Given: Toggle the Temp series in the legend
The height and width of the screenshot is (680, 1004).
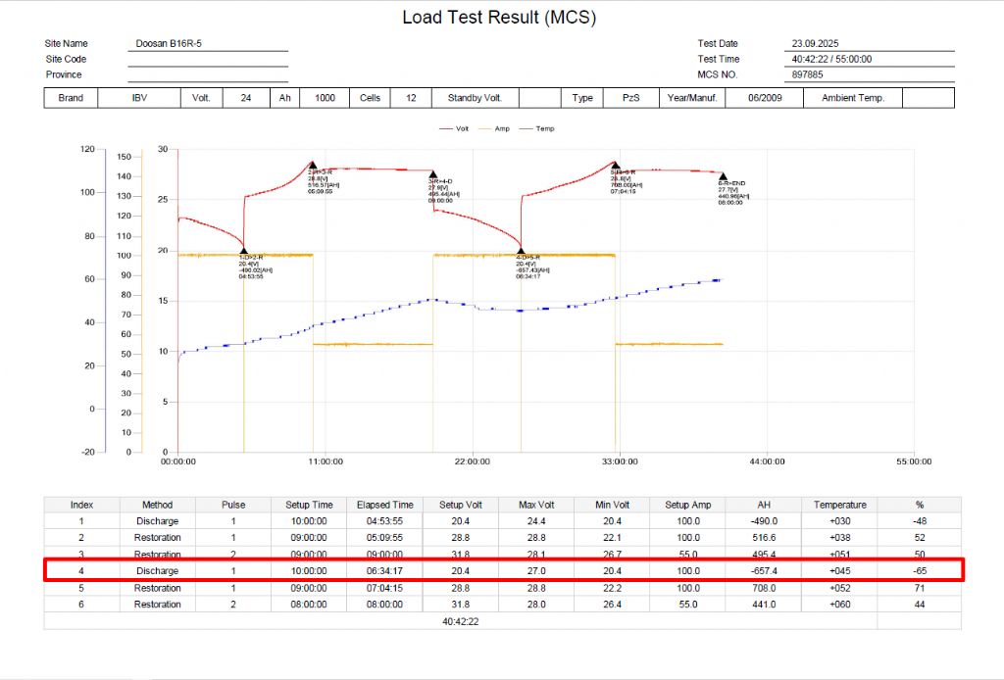Looking at the screenshot, I should coord(538,128).
